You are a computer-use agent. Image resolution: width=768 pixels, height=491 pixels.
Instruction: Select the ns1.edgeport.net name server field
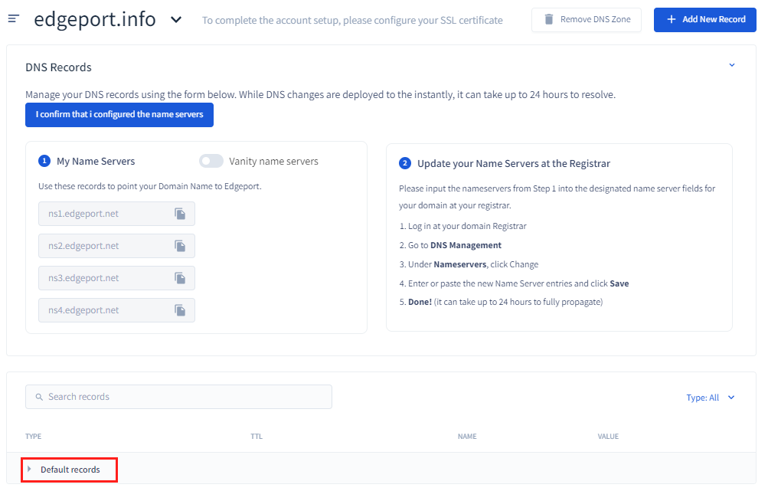[x=103, y=214]
